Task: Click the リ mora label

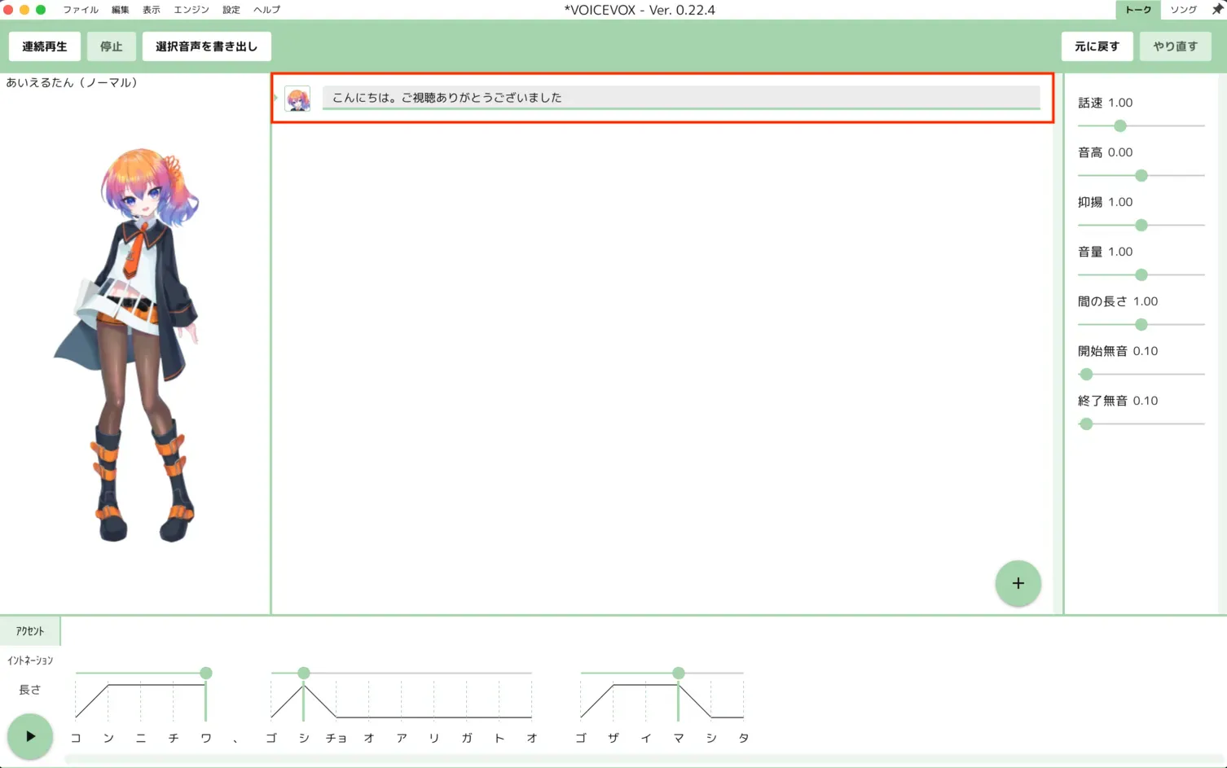Action: tap(434, 738)
